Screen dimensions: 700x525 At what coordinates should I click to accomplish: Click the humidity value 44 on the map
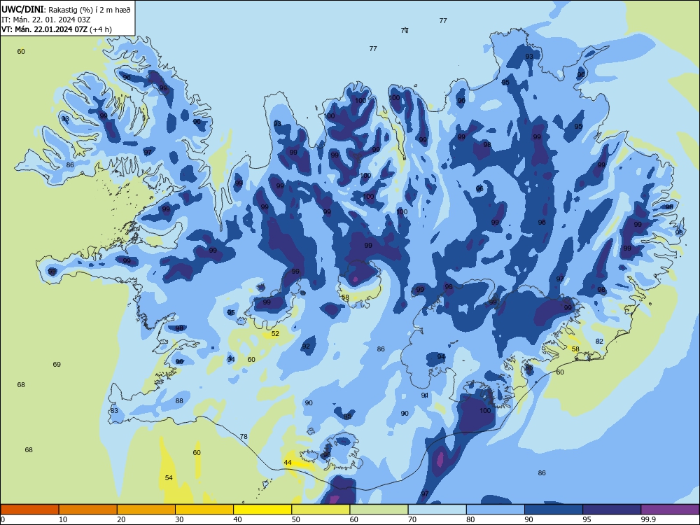click(x=288, y=463)
